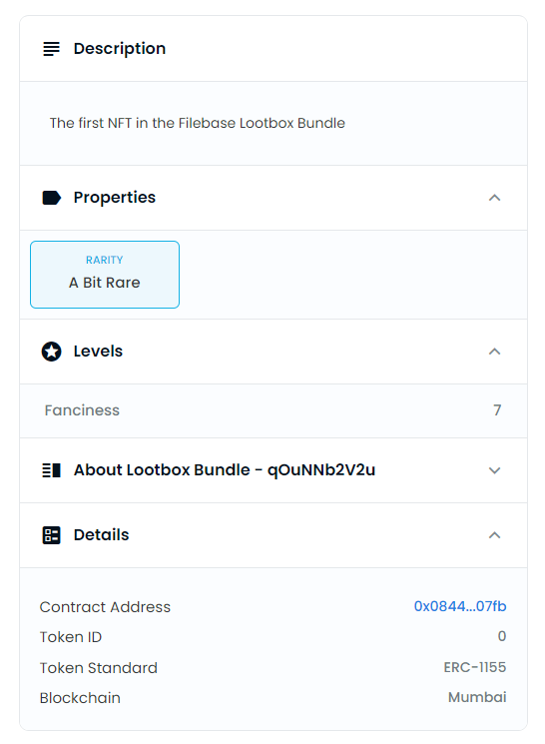Click the Properties tag icon

51,198
